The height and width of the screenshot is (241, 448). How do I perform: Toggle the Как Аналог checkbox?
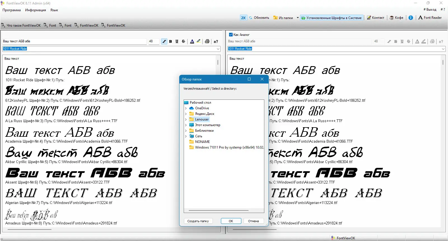[231, 35]
